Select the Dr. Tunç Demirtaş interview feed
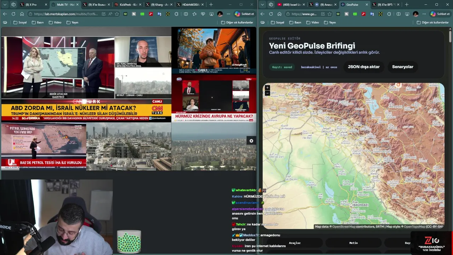 coord(143,52)
